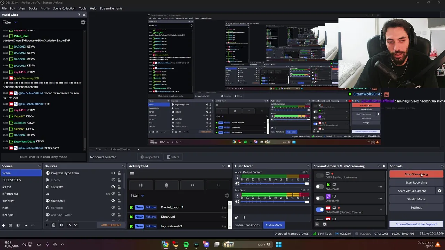The width and height of the screenshot is (445, 250).
Task: Click Start Recording button
Action: [x=416, y=183]
